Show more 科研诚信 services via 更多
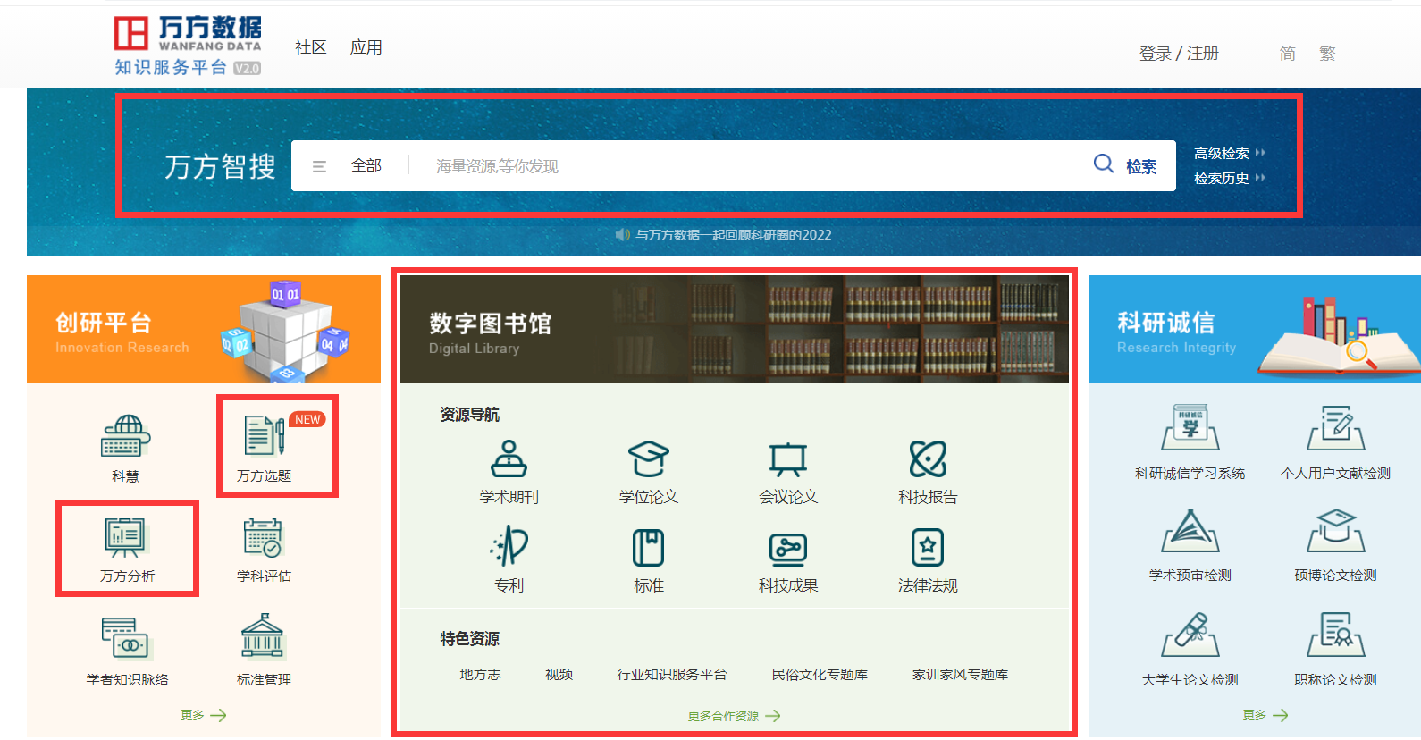 (1265, 715)
